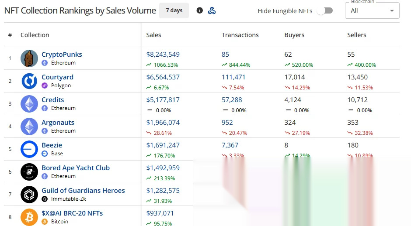Image resolution: width=411 pixels, height=226 pixels.
Task: Click the Credits Ethereum diamond logo
Action: click(x=29, y=104)
